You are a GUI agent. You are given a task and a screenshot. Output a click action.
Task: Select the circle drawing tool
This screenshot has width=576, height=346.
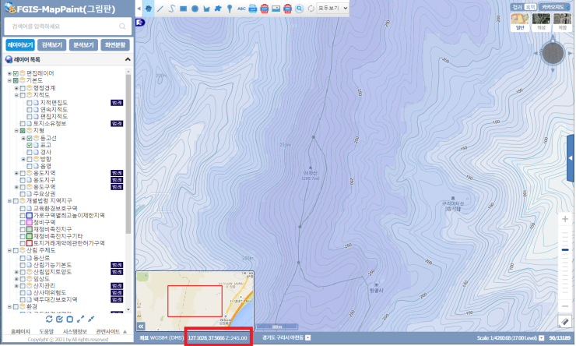point(195,9)
